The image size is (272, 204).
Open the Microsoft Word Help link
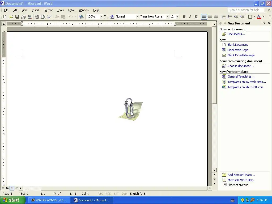coord(240,180)
